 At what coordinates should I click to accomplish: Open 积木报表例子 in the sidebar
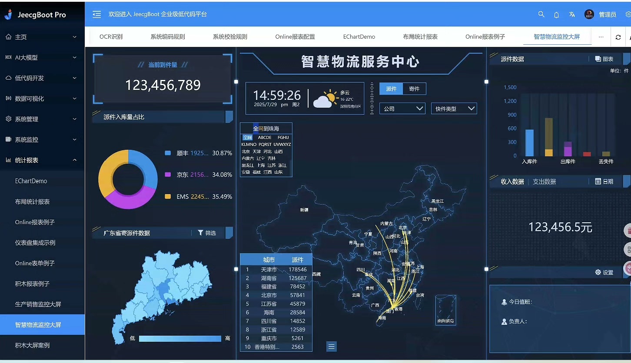tap(33, 284)
